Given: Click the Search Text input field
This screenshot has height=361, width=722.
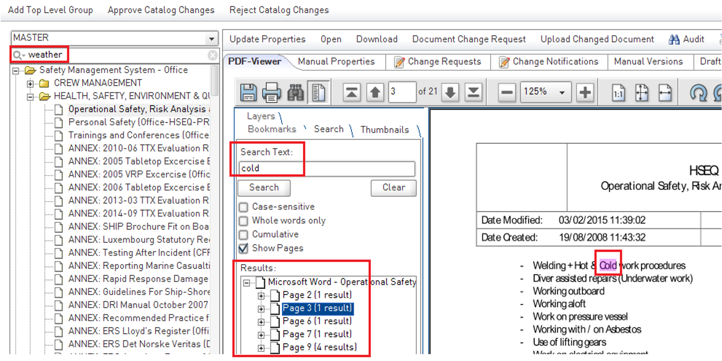Looking at the screenshot, I should coord(326,168).
